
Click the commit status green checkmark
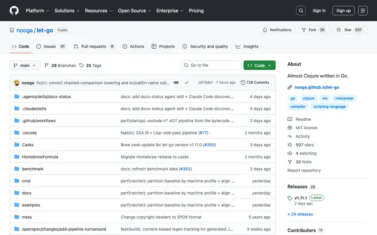187,83
